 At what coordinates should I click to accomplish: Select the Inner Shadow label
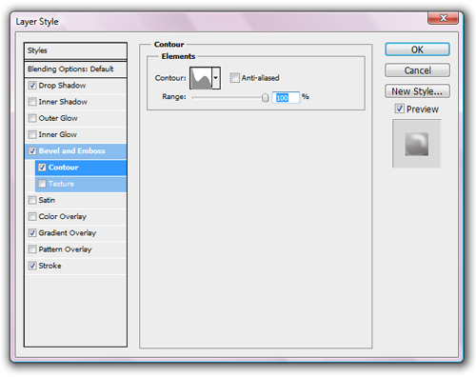[63, 102]
